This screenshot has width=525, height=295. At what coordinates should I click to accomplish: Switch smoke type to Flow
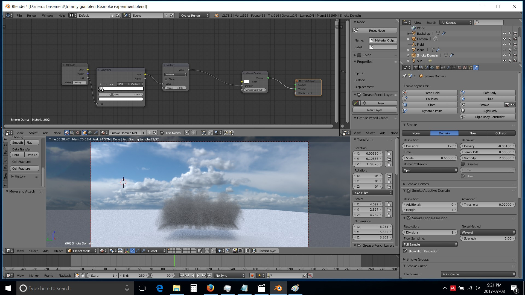(472, 133)
